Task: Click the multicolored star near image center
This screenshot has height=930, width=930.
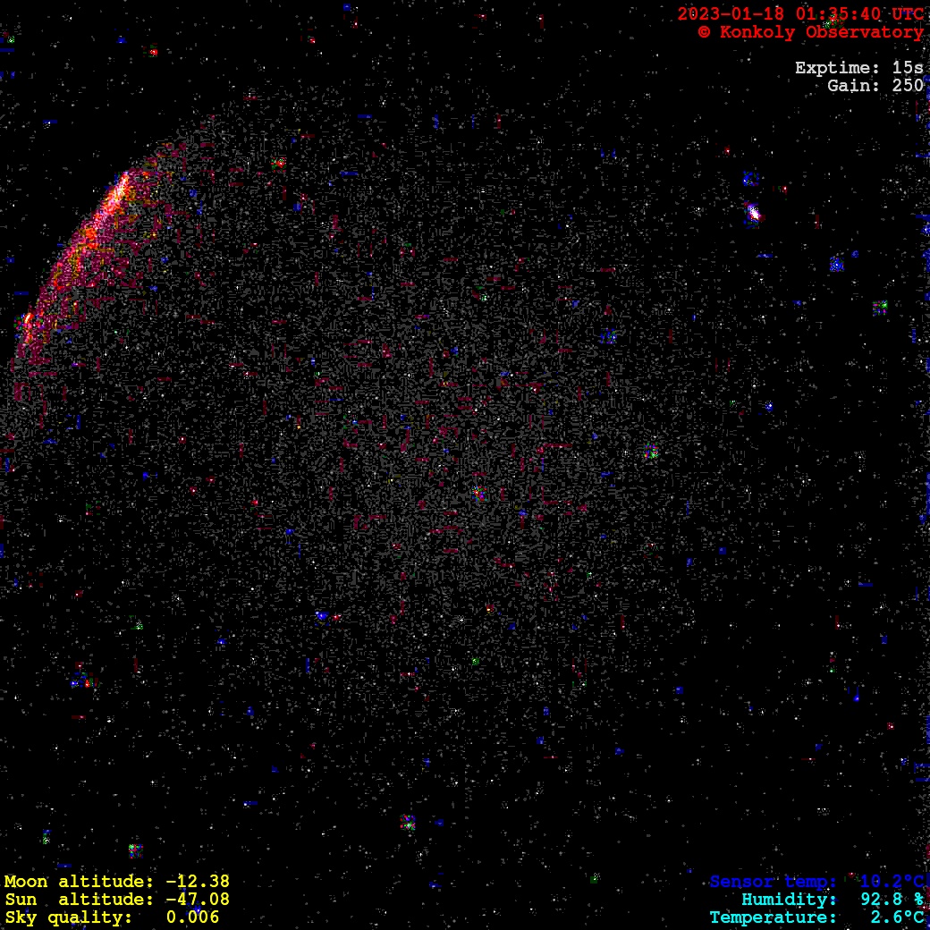Action: [478, 493]
